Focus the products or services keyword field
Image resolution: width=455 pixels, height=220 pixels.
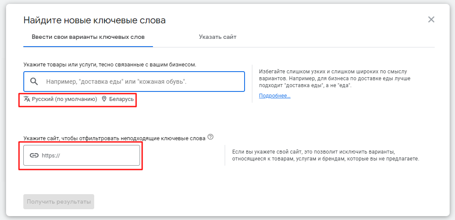tap(143, 82)
